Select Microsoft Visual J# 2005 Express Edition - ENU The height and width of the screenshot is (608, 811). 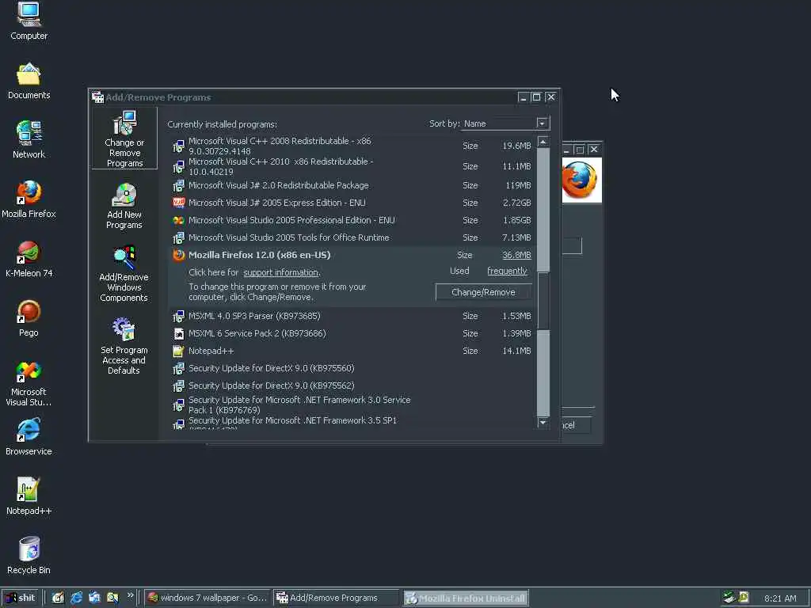click(276, 203)
